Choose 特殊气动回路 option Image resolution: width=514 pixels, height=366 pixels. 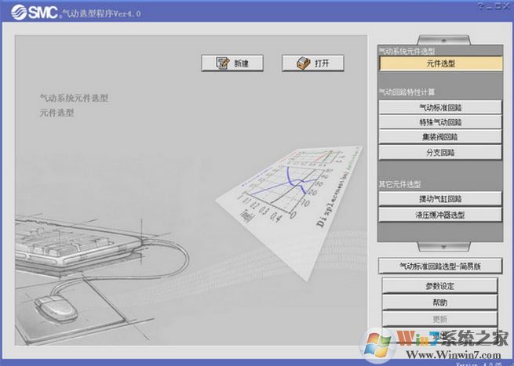[x=439, y=121]
